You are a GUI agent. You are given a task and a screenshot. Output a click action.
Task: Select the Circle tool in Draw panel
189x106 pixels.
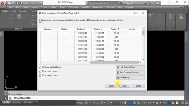(x=19, y=17)
